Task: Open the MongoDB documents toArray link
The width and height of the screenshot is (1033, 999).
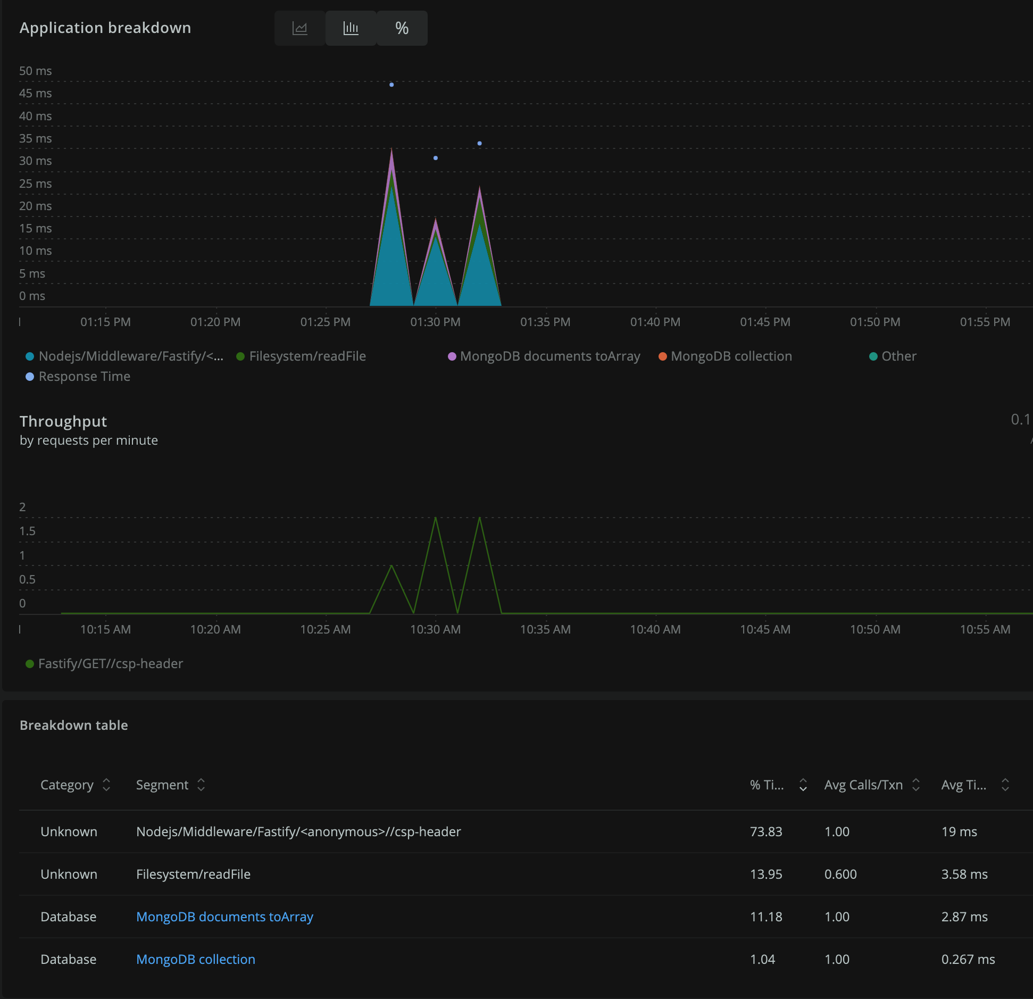Action: tap(224, 916)
